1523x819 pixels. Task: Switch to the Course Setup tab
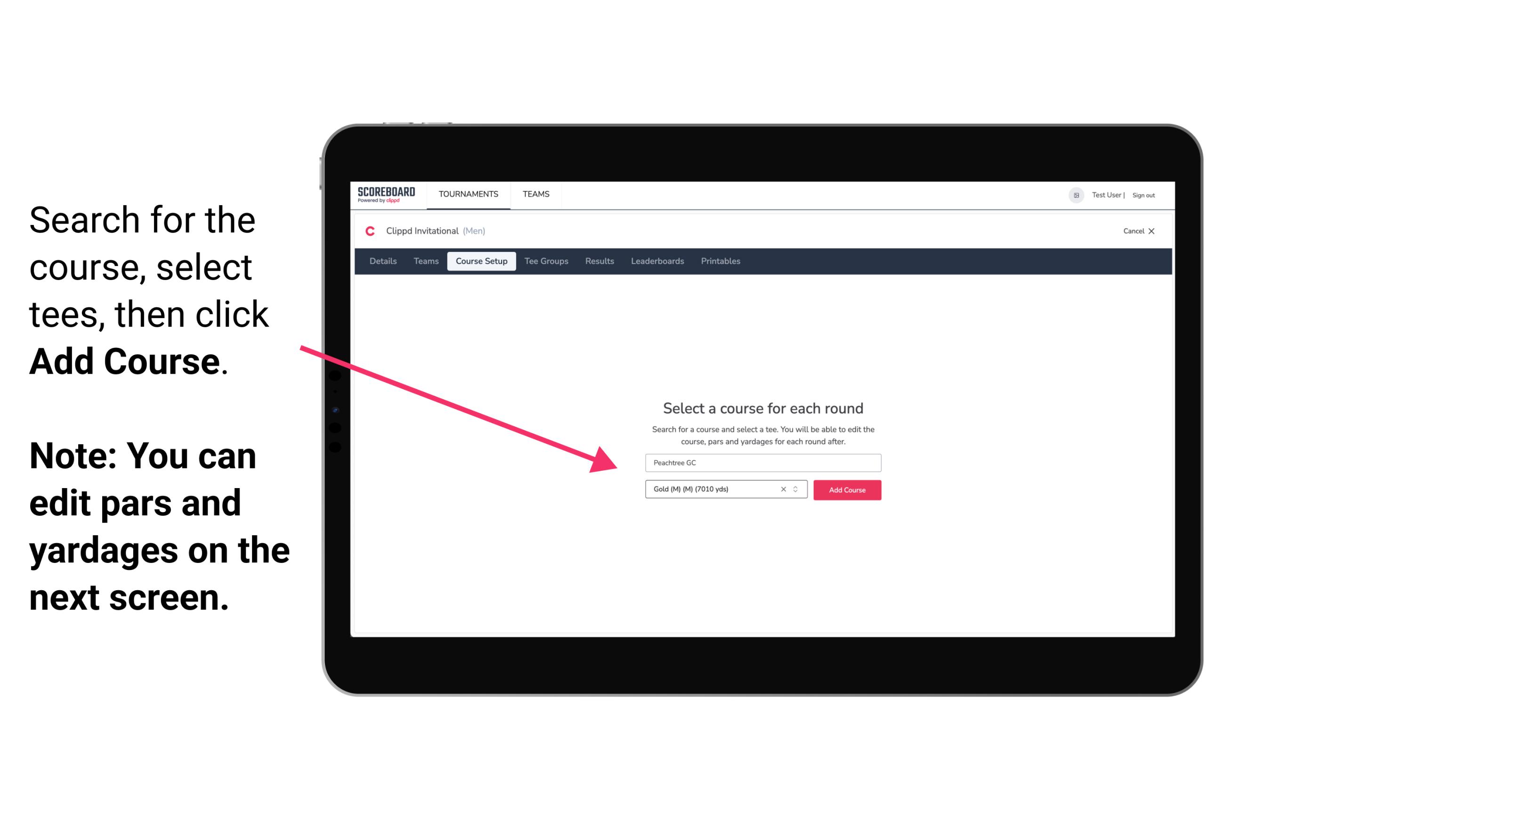tap(481, 261)
